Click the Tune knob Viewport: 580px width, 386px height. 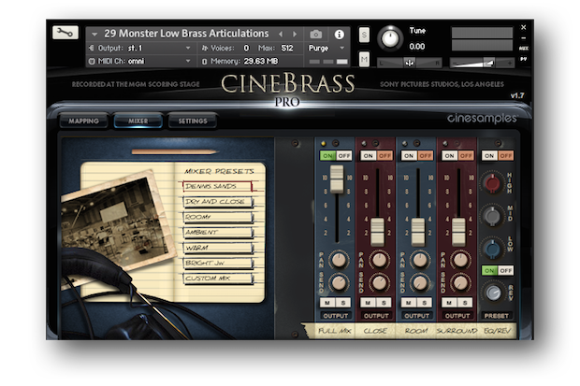point(390,38)
